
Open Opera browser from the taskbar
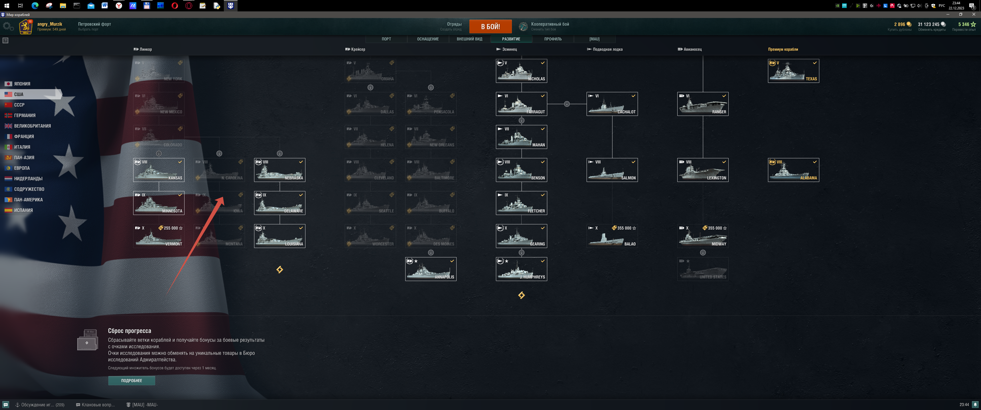click(x=175, y=5)
